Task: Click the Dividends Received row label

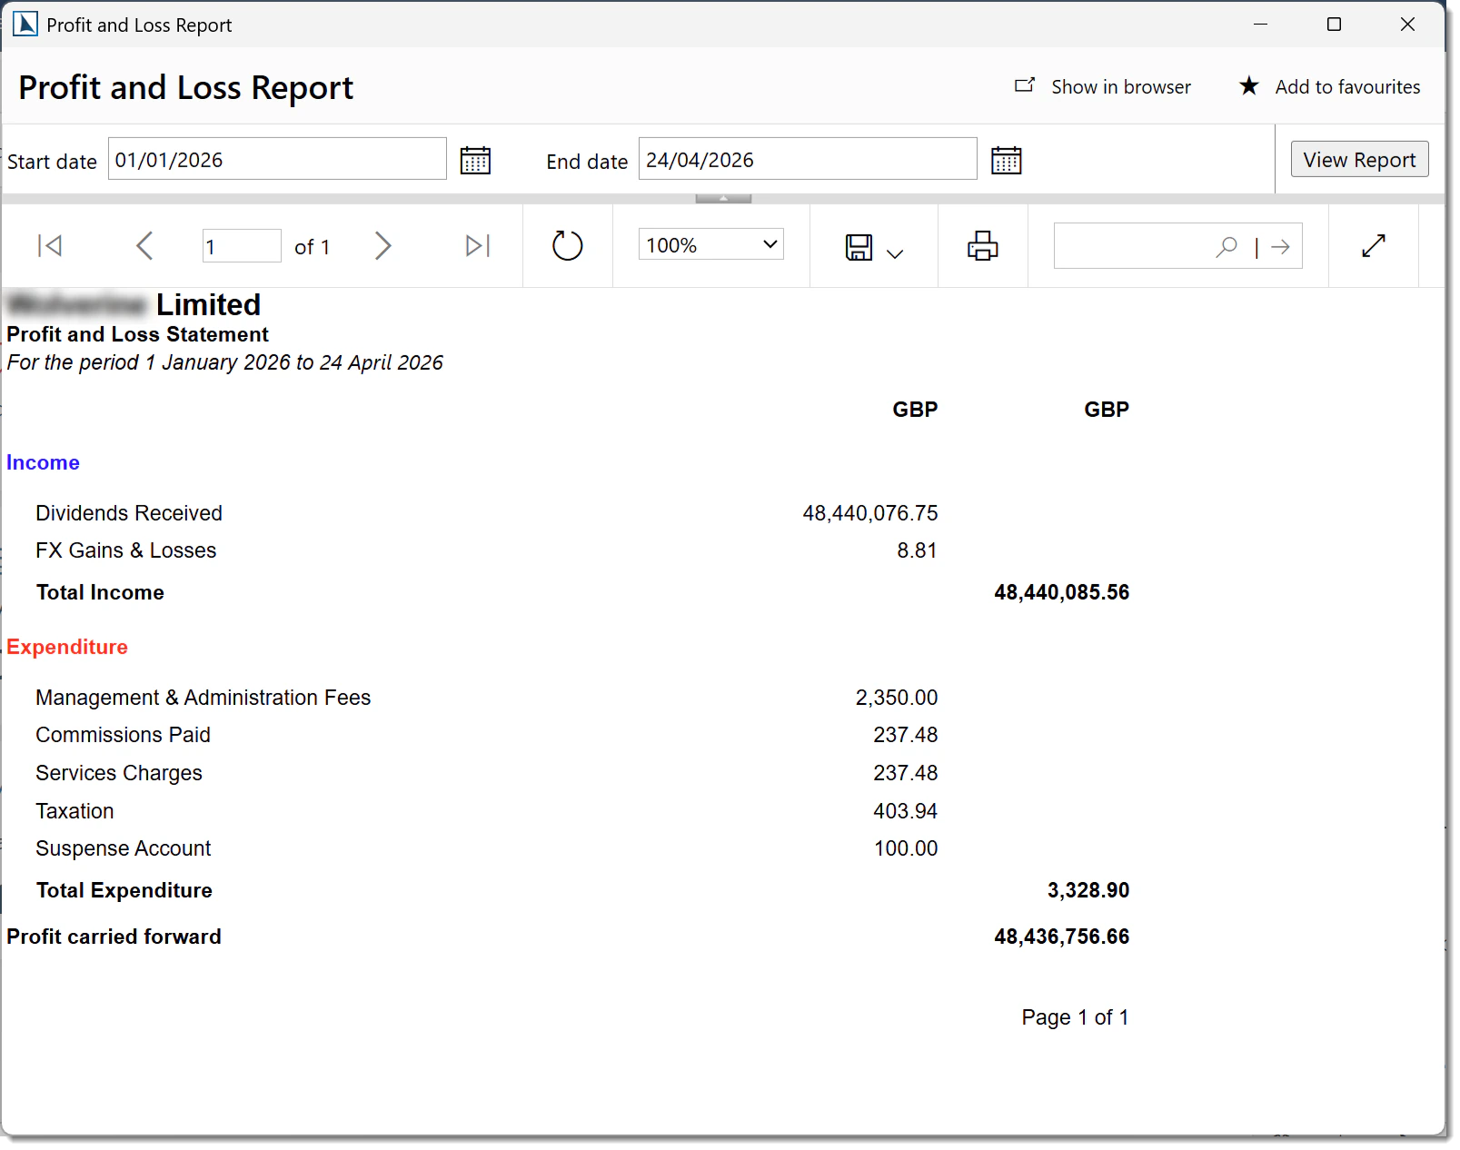Action: (x=129, y=513)
